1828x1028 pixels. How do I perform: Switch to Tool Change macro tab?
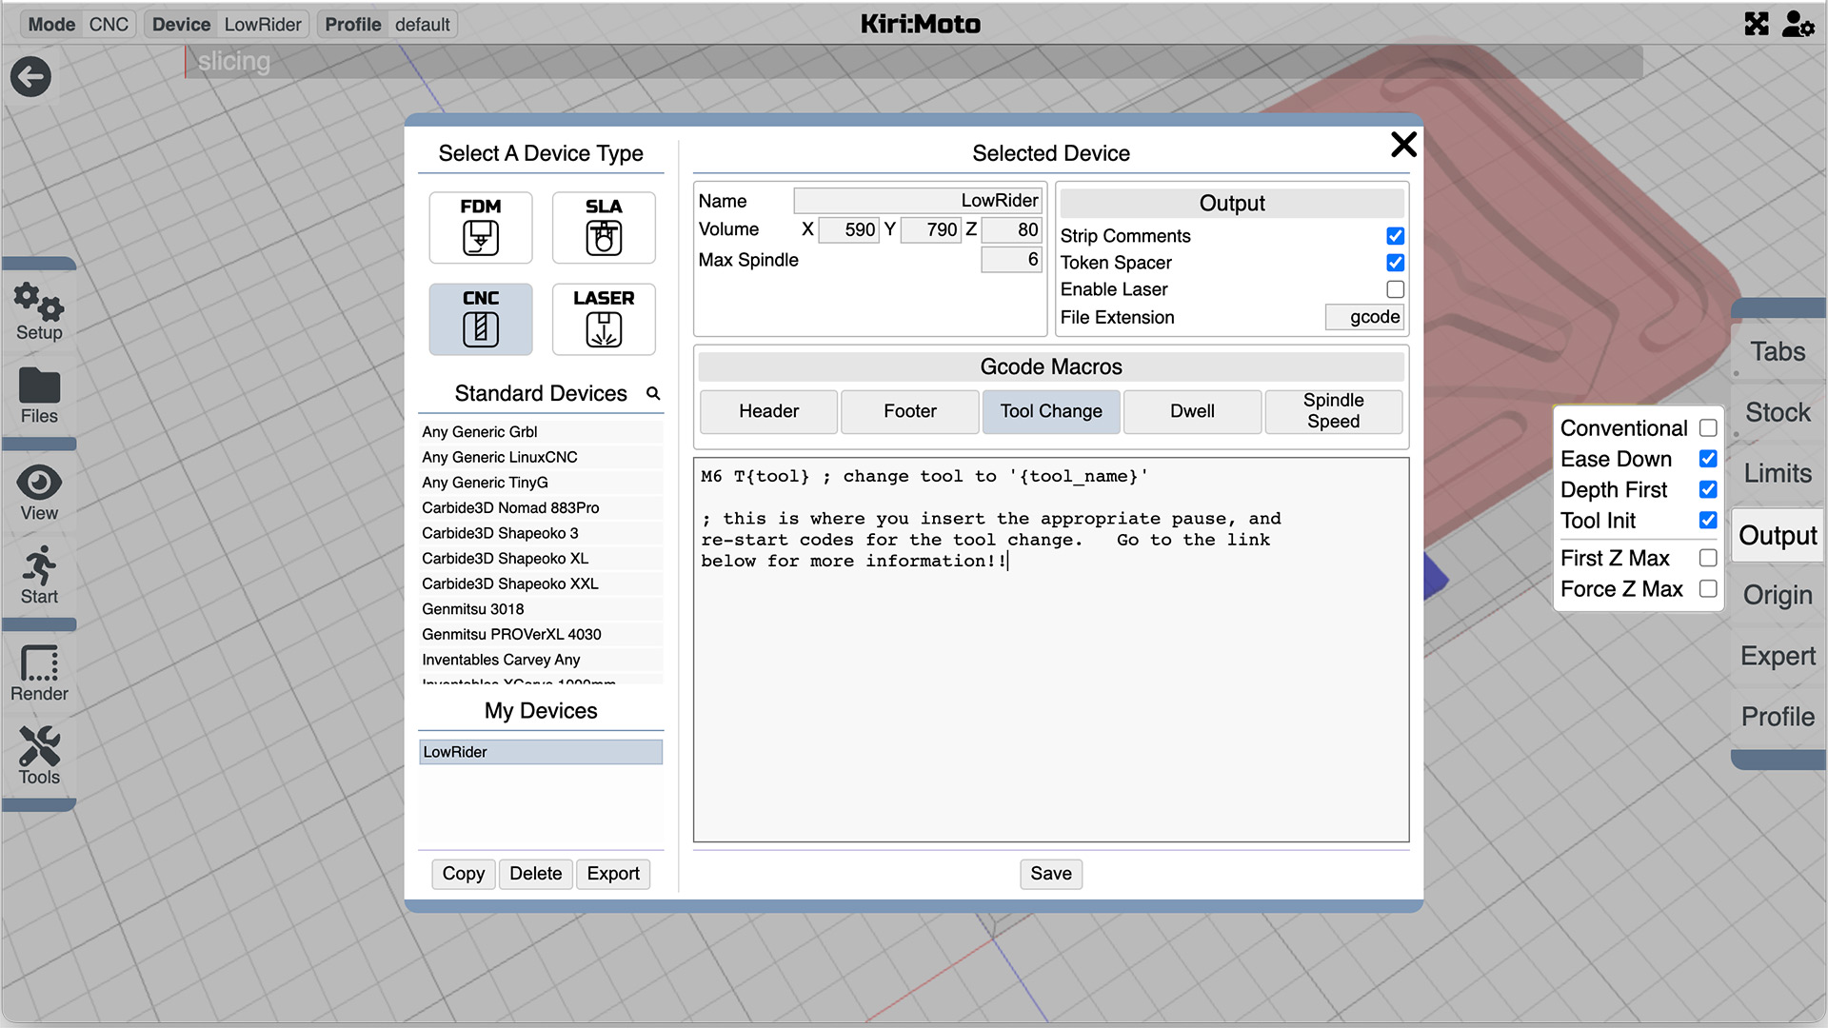[1051, 411]
